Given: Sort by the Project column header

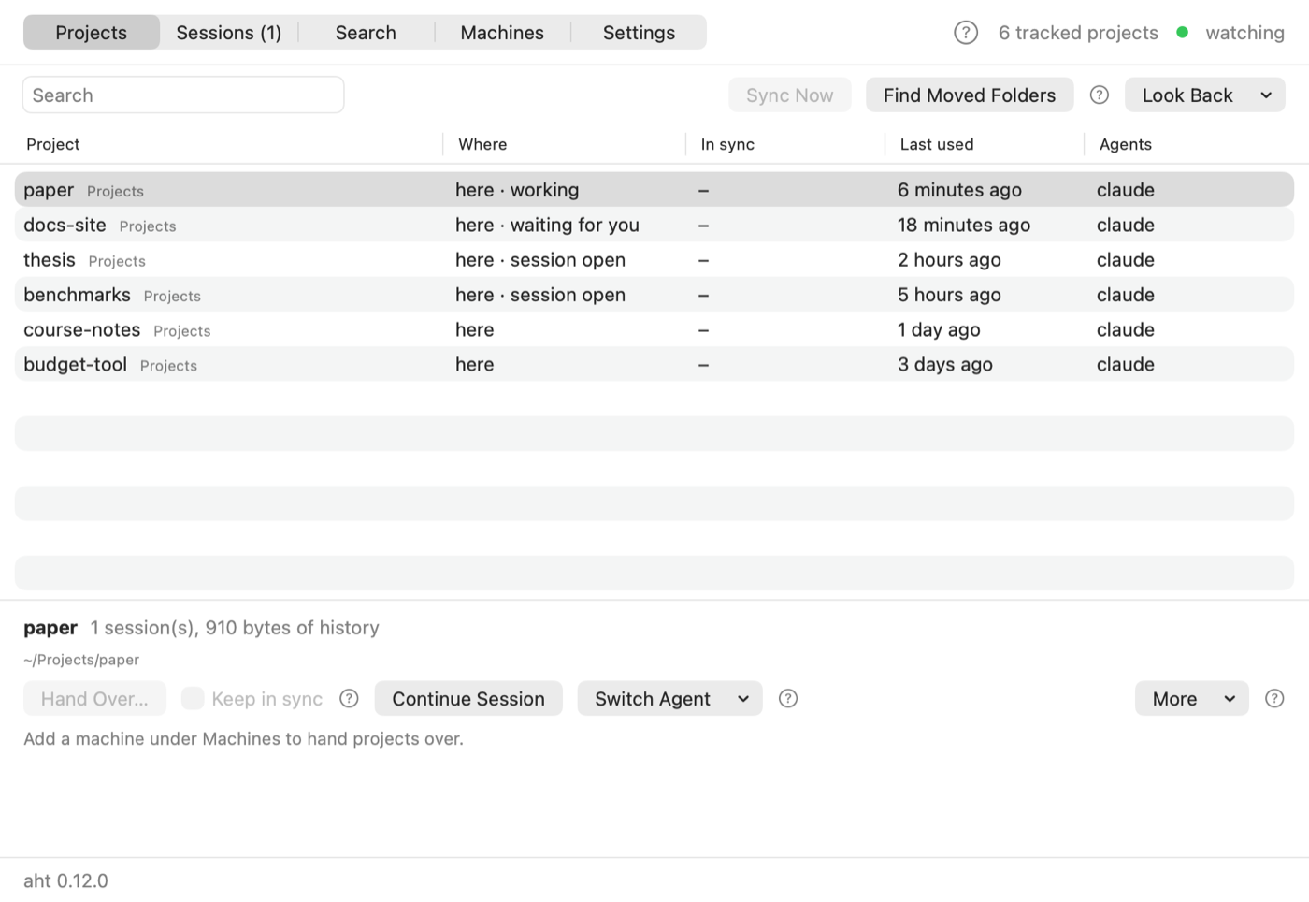Looking at the screenshot, I should (53, 144).
